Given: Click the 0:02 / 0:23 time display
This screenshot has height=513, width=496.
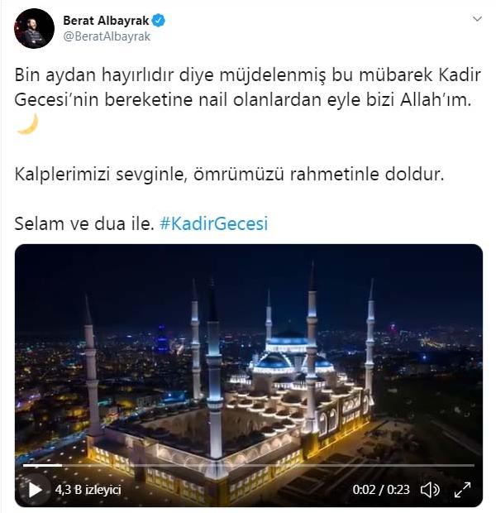Looking at the screenshot, I should click(x=381, y=490).
